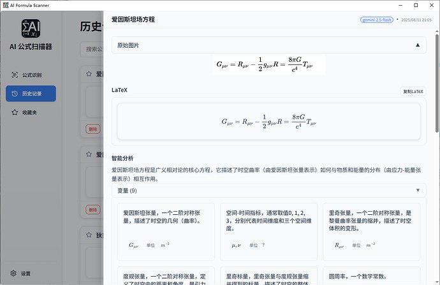
Task: Close the AI Formula Scanner window
Action: tap(432, 5)
